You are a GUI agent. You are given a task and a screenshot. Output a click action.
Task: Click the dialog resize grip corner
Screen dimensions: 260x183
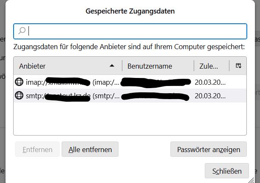(251, 180)
